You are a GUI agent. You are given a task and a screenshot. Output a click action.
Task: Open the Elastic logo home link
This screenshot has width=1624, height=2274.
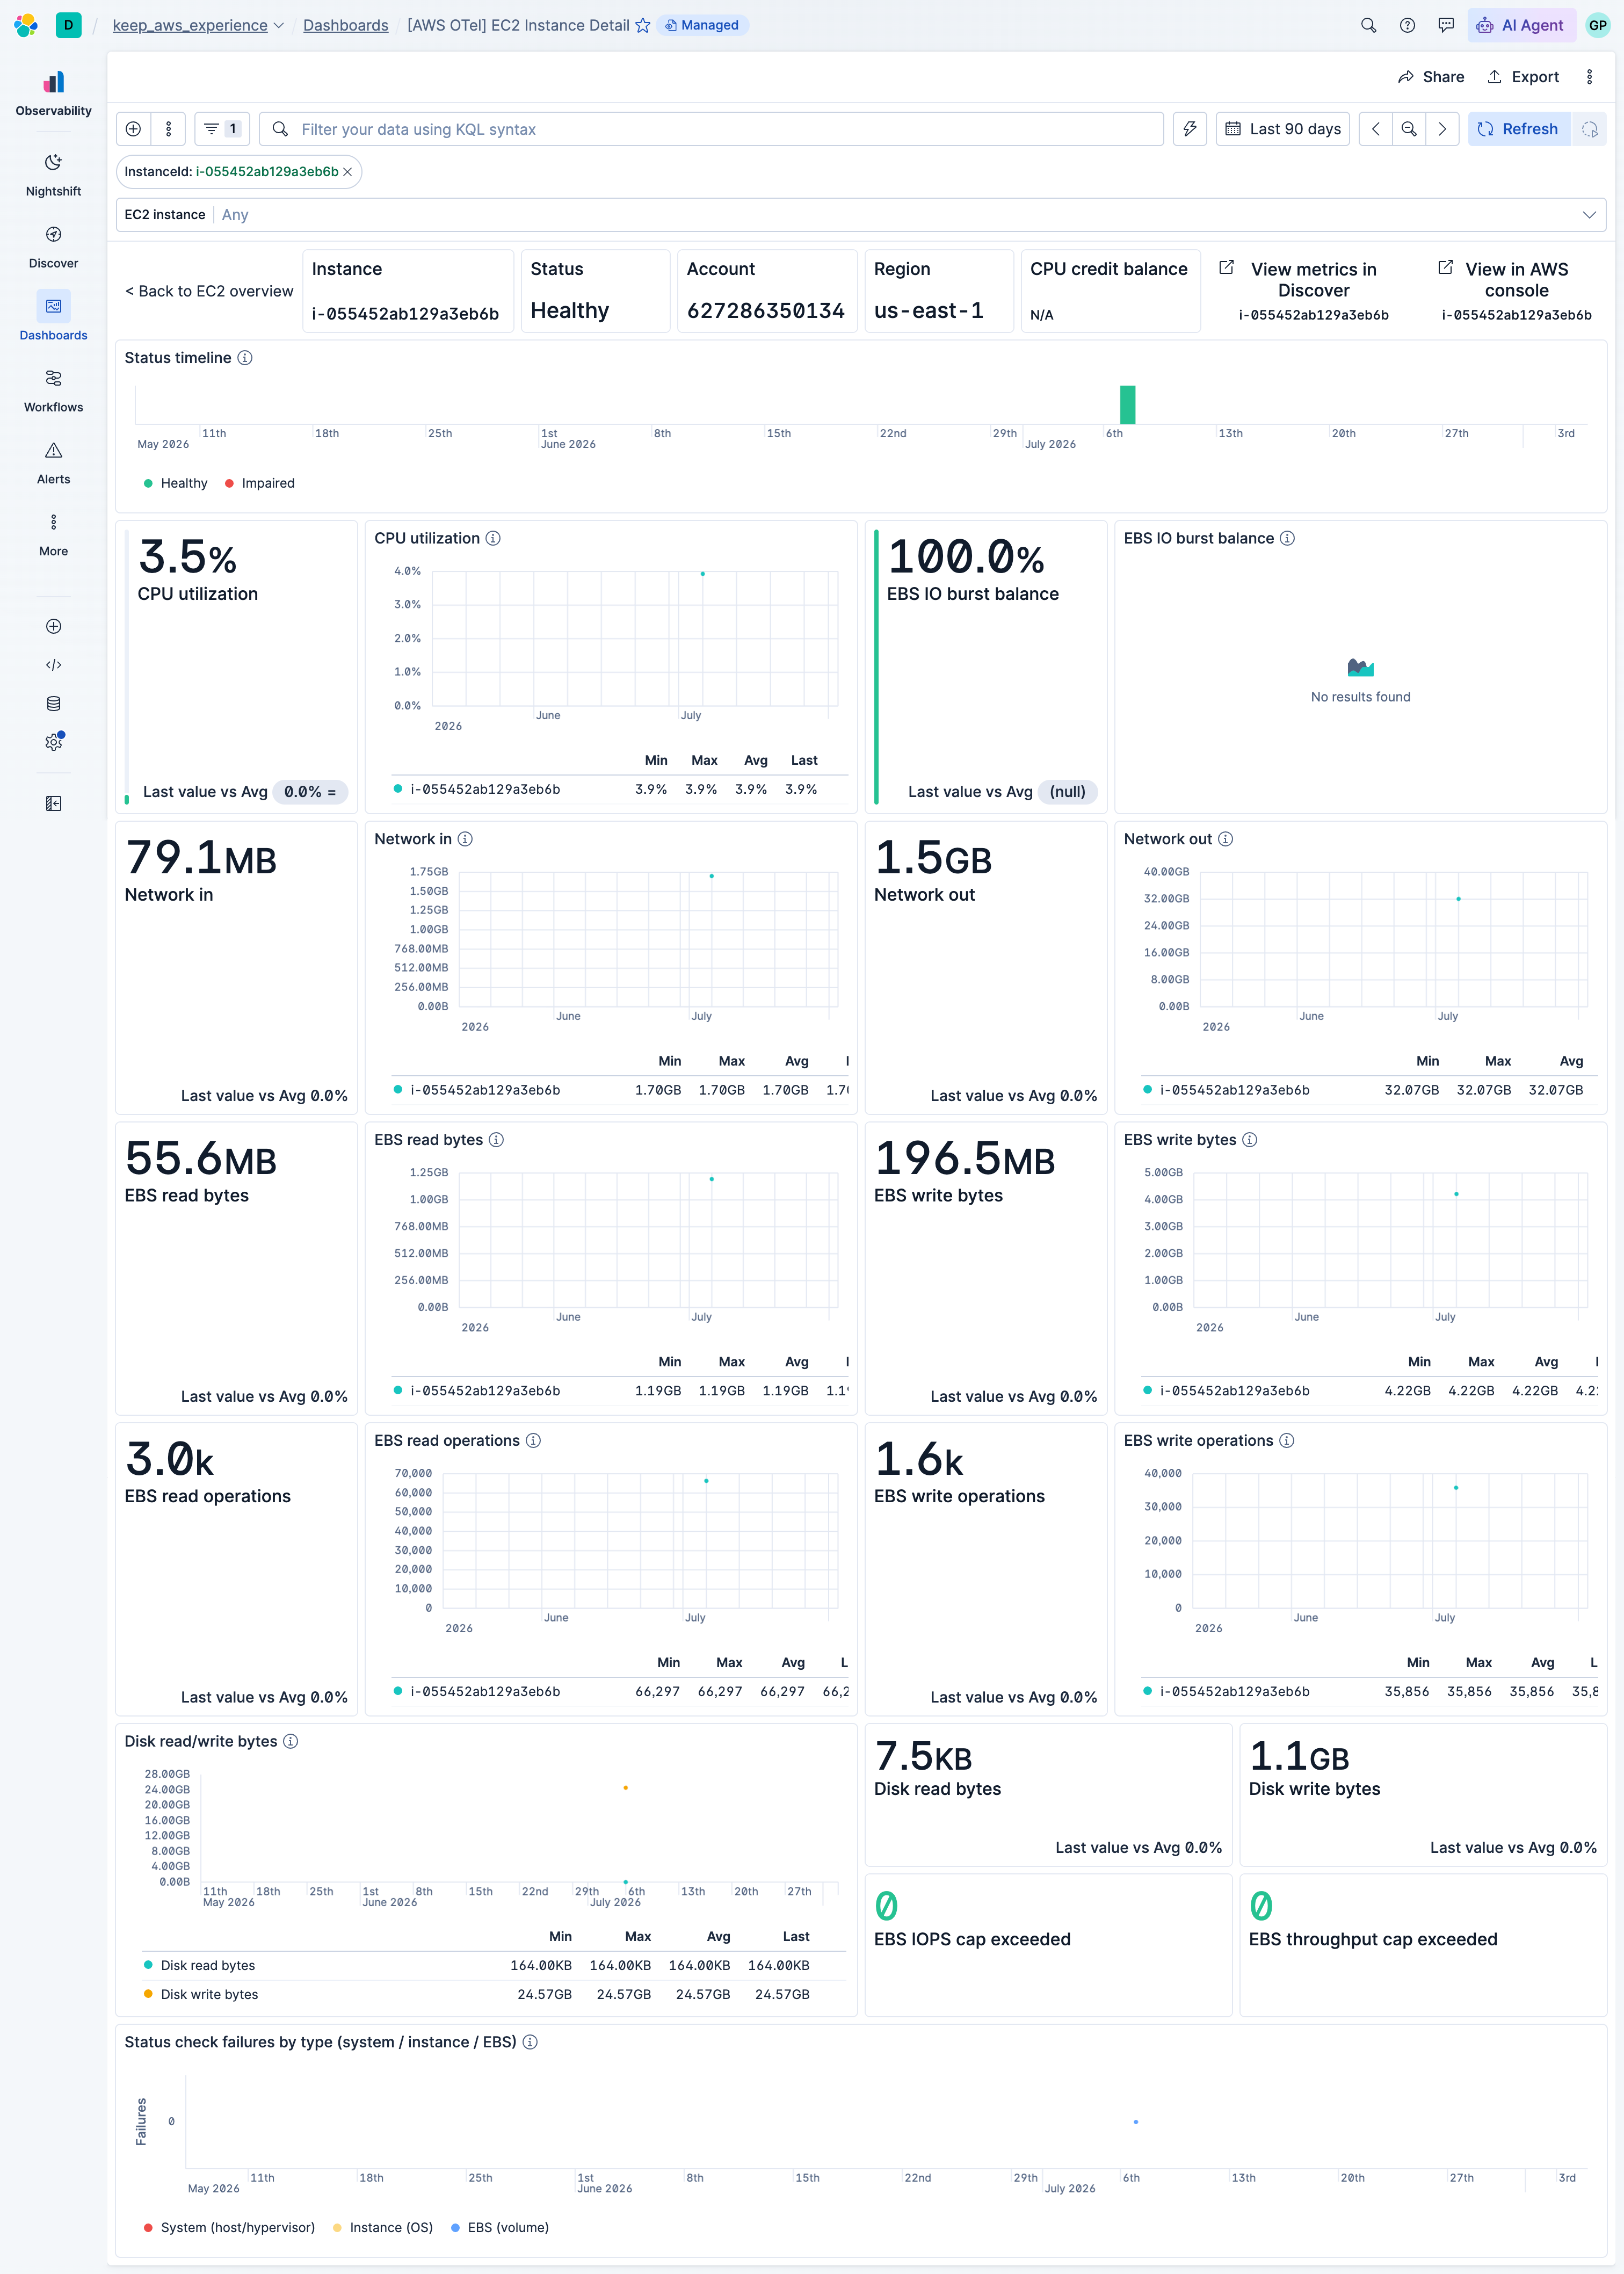point(26,25)
